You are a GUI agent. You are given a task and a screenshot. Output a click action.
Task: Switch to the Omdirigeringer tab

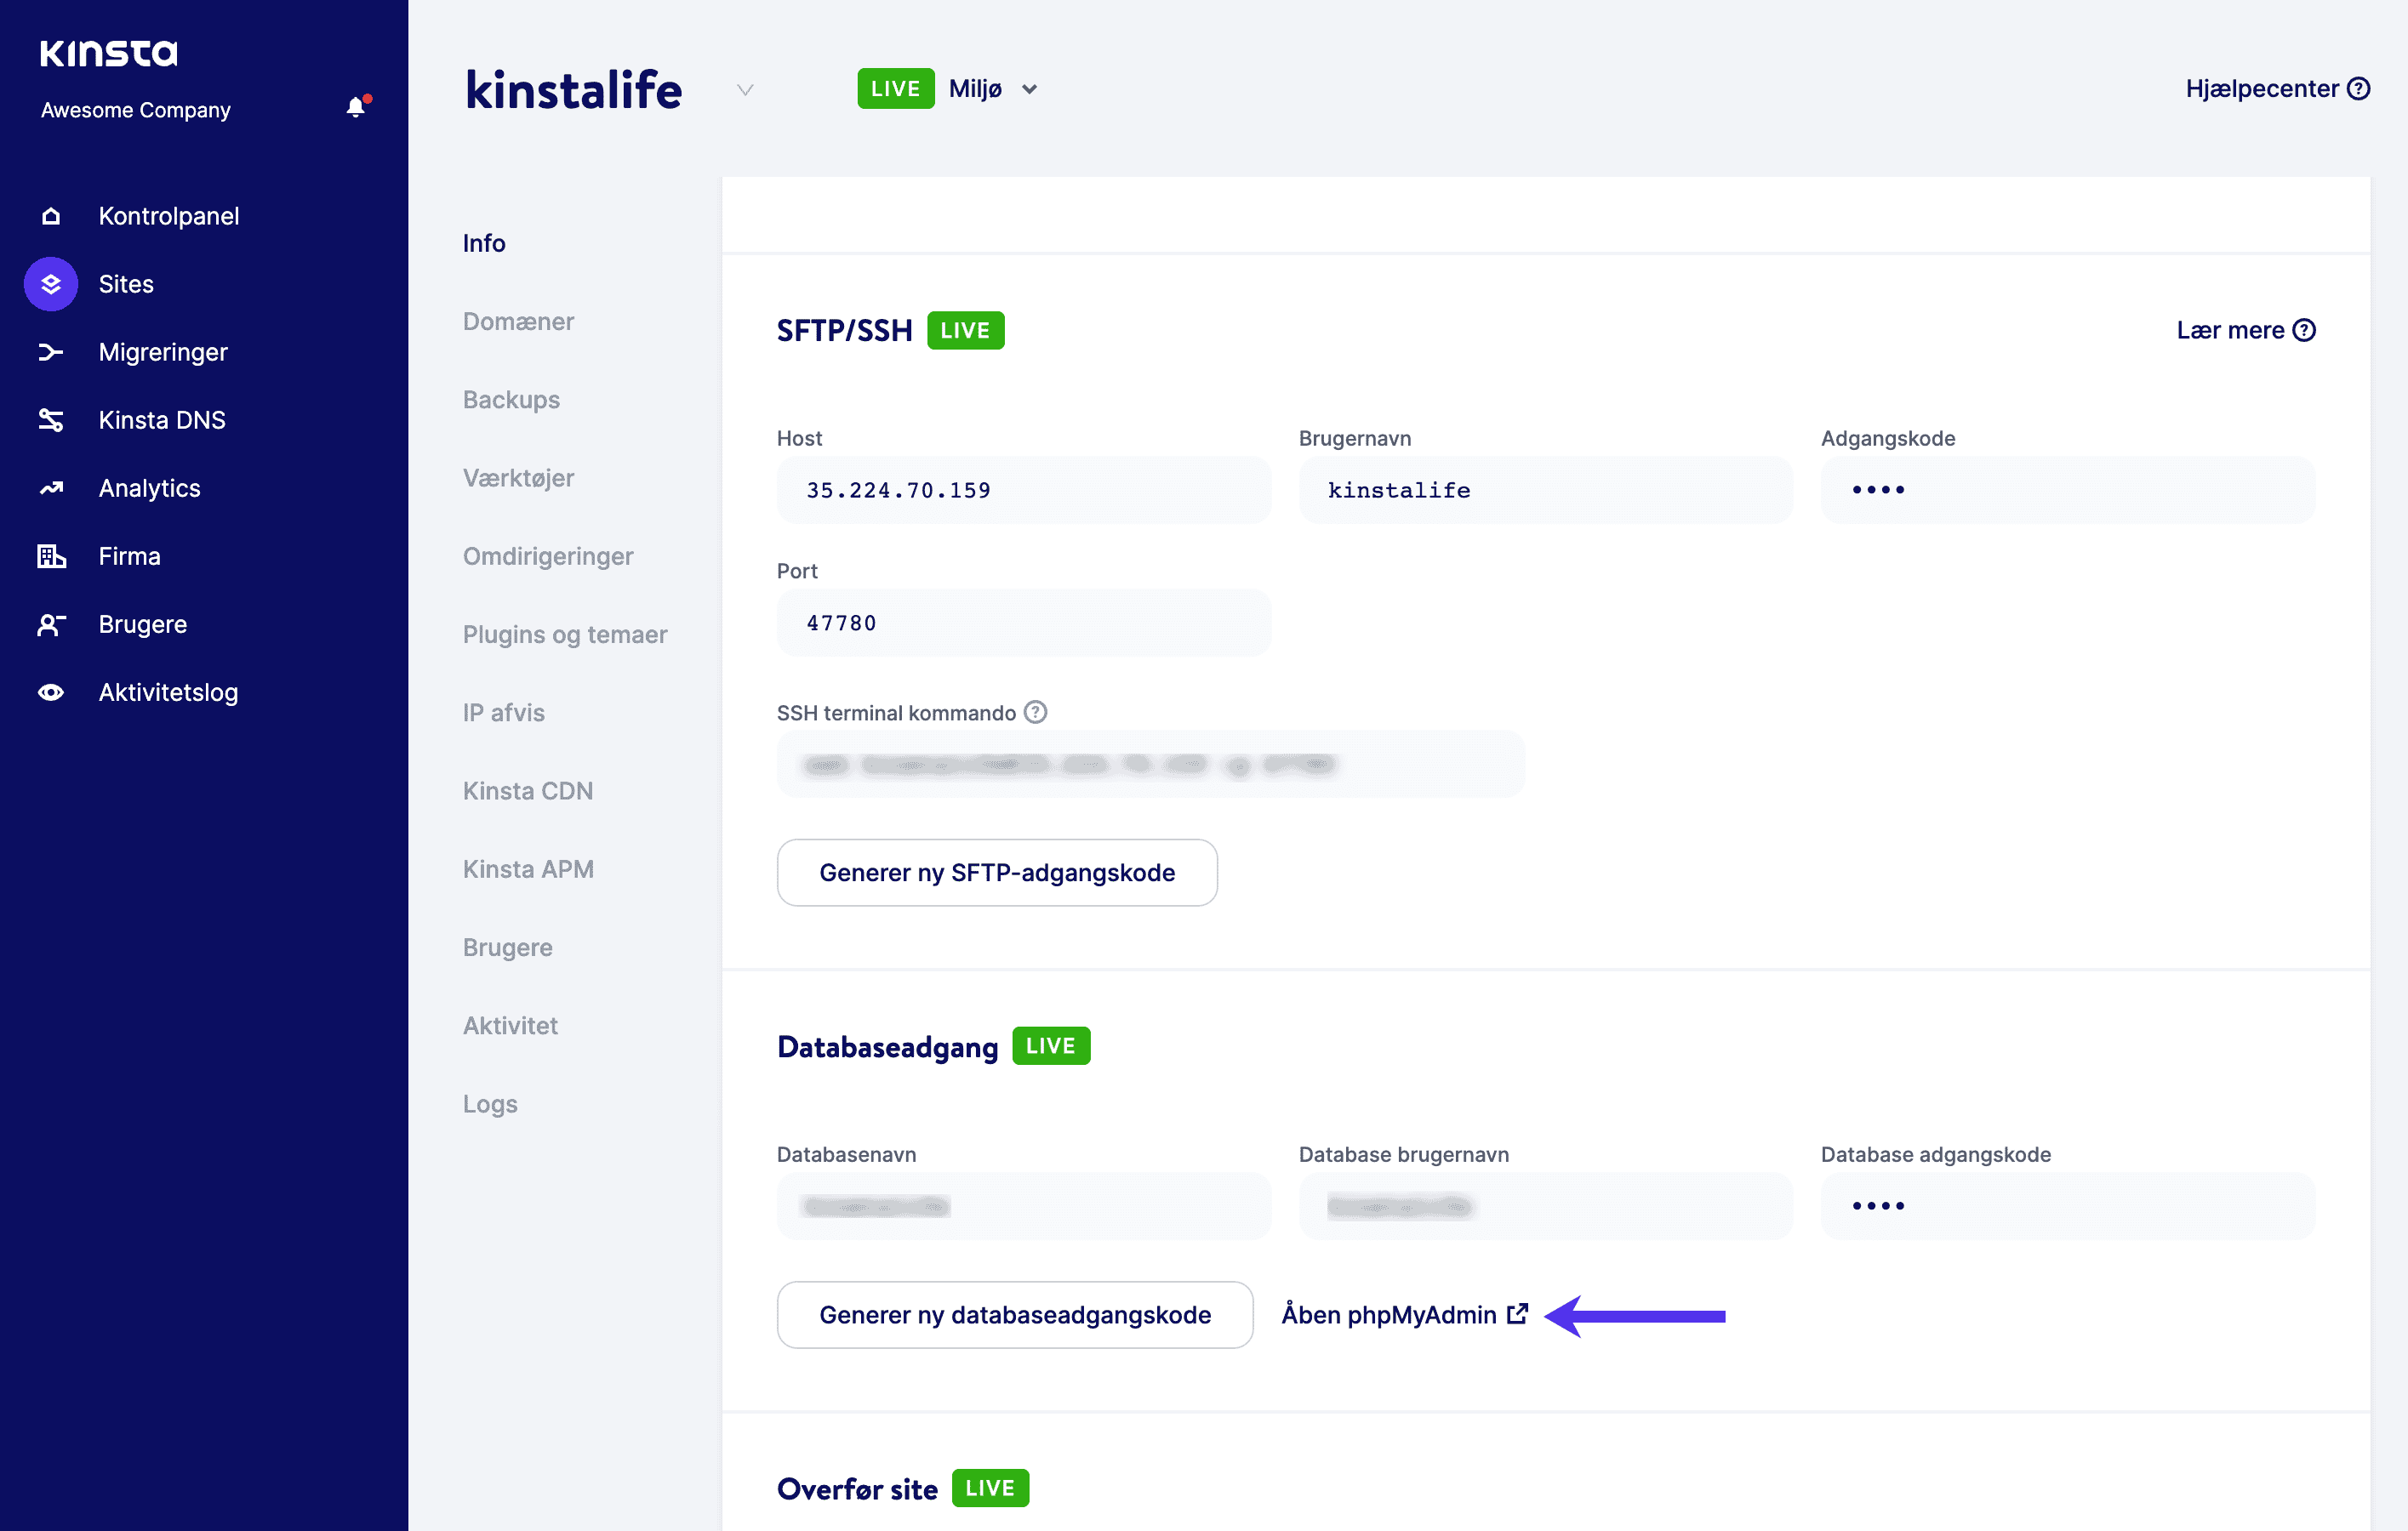548,555
